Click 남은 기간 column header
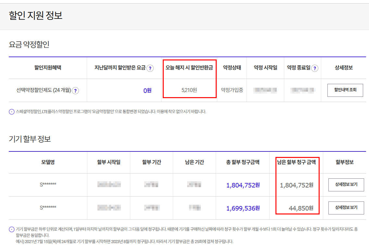This screenshot has width=369, height=245. coord(194,162)
